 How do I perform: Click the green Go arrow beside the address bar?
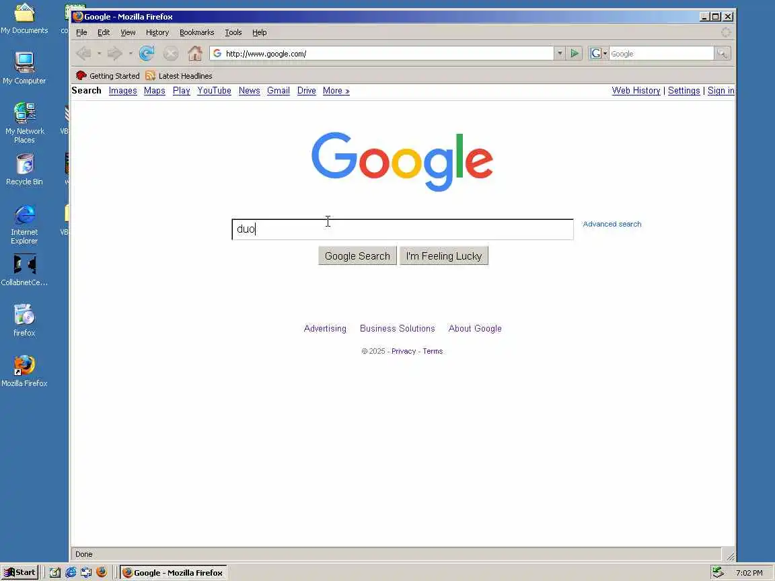pyautogui.click(x=575, y=53)
